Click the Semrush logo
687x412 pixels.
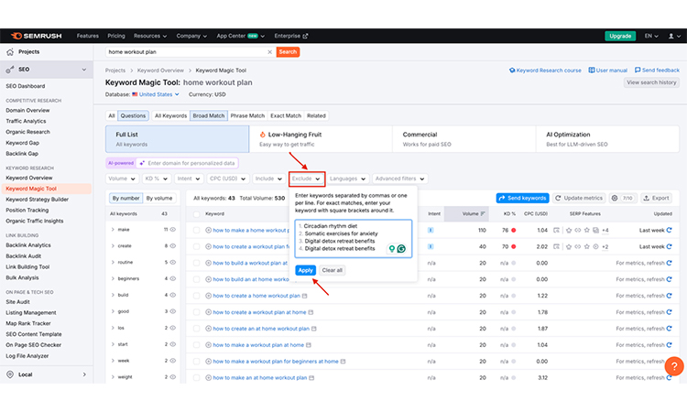tap(36, 36)
